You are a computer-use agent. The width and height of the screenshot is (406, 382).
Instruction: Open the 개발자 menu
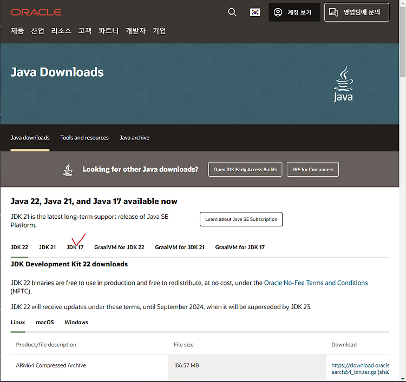click(x=136, y=31)
